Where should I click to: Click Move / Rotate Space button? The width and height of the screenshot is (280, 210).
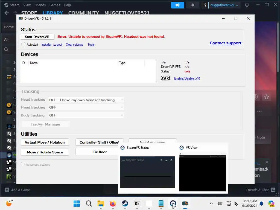coord(45,152)
